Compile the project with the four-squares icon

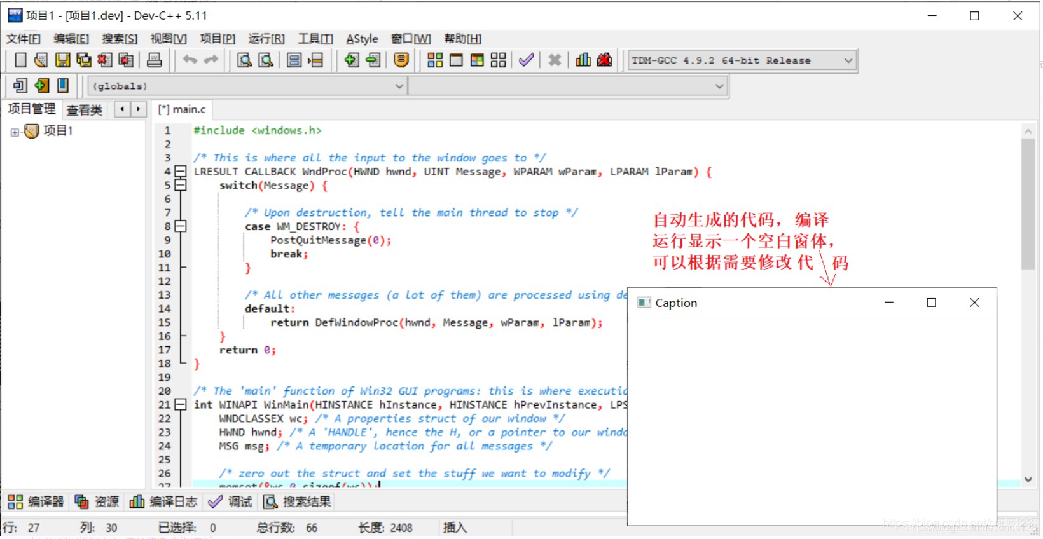[x=435, y=60]
